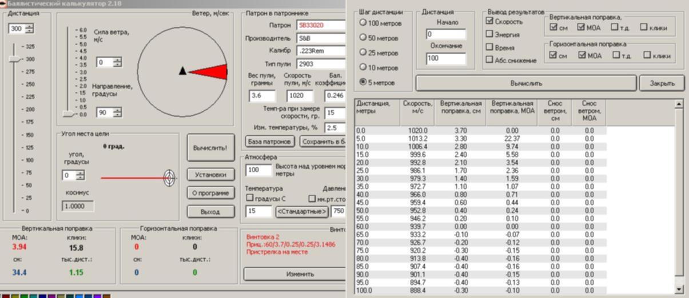689x298 pixels.
Task: Open the База патронов cartridge database
Action: [x=270, y=142]
